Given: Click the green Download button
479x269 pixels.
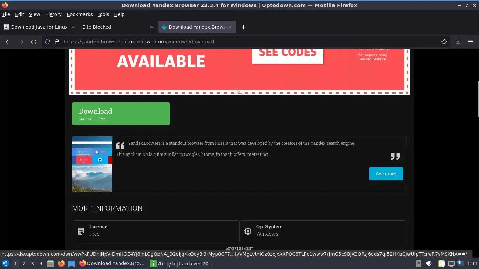Looking at the screenshot, I should (121, 113).
